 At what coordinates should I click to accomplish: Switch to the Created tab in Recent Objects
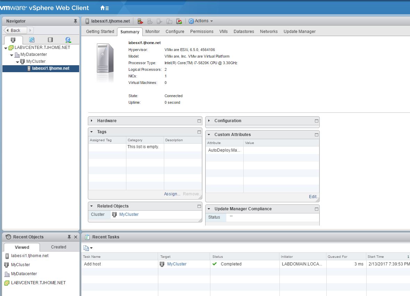(59, 247)
